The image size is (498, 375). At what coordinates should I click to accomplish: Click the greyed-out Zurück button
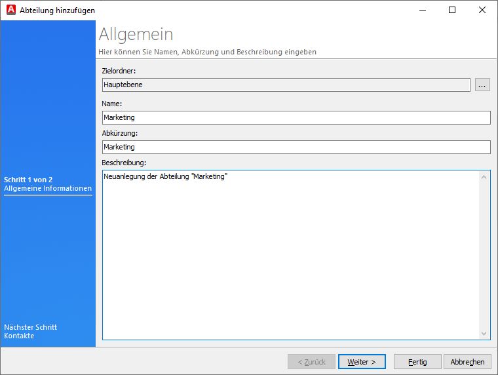(311, 362)
